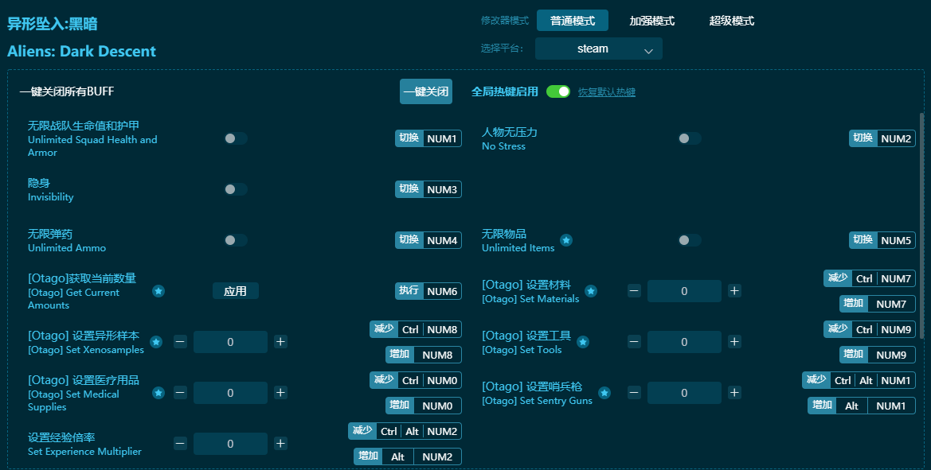931x470 pixels.
Task: Turn on the No Stress toggle
Action: click(x=689, y=138)
